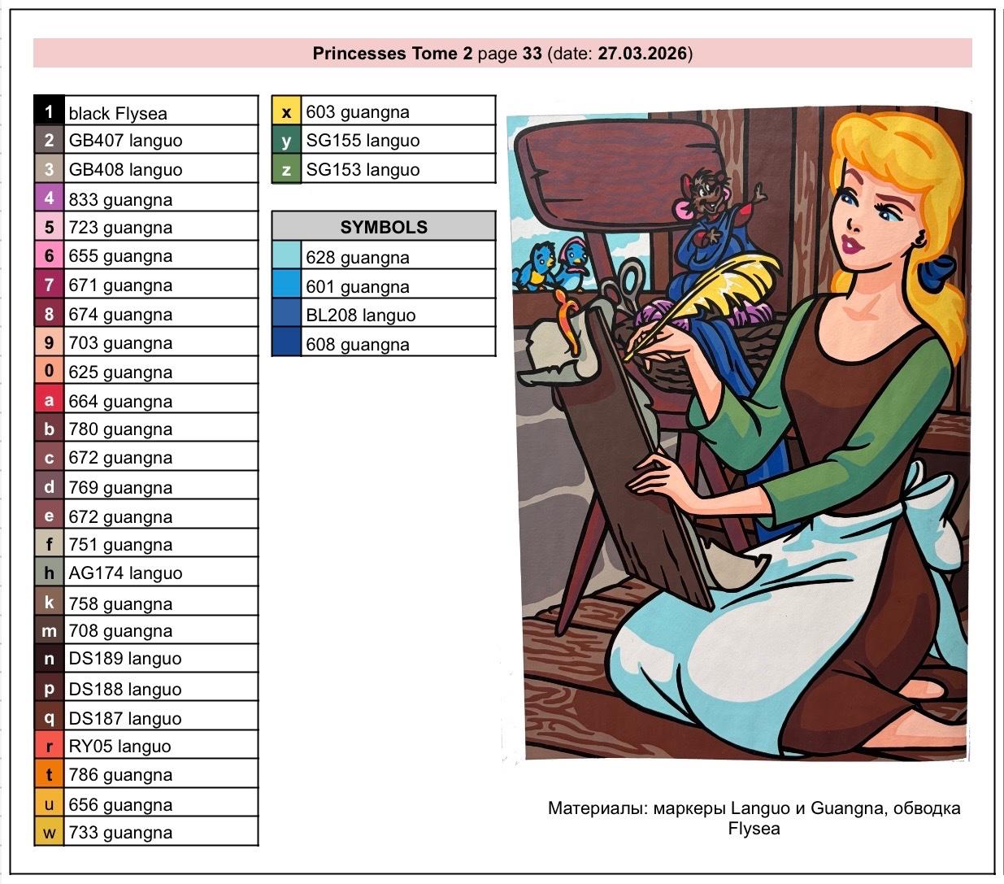Click the '625 guangna' label
1004x884 pixels.
120,372
